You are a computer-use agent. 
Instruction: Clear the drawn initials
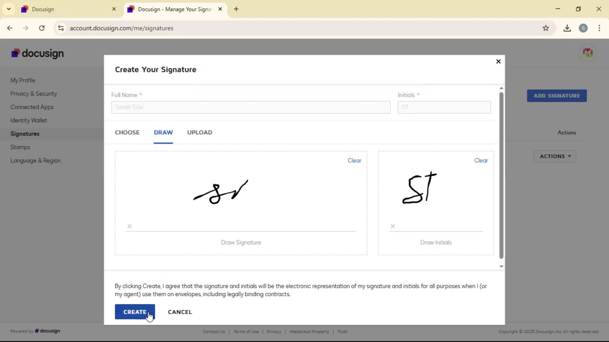tap(481, 161)
